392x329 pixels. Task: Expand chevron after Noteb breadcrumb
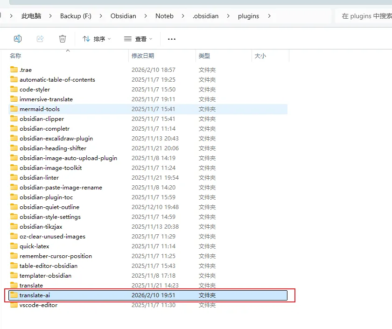click(x=183, y=16)
